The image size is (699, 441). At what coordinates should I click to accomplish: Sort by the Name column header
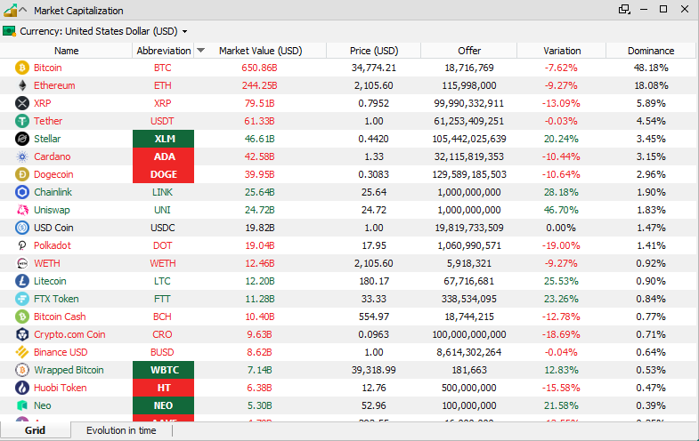pyautogui.click(x=67, y=51)
